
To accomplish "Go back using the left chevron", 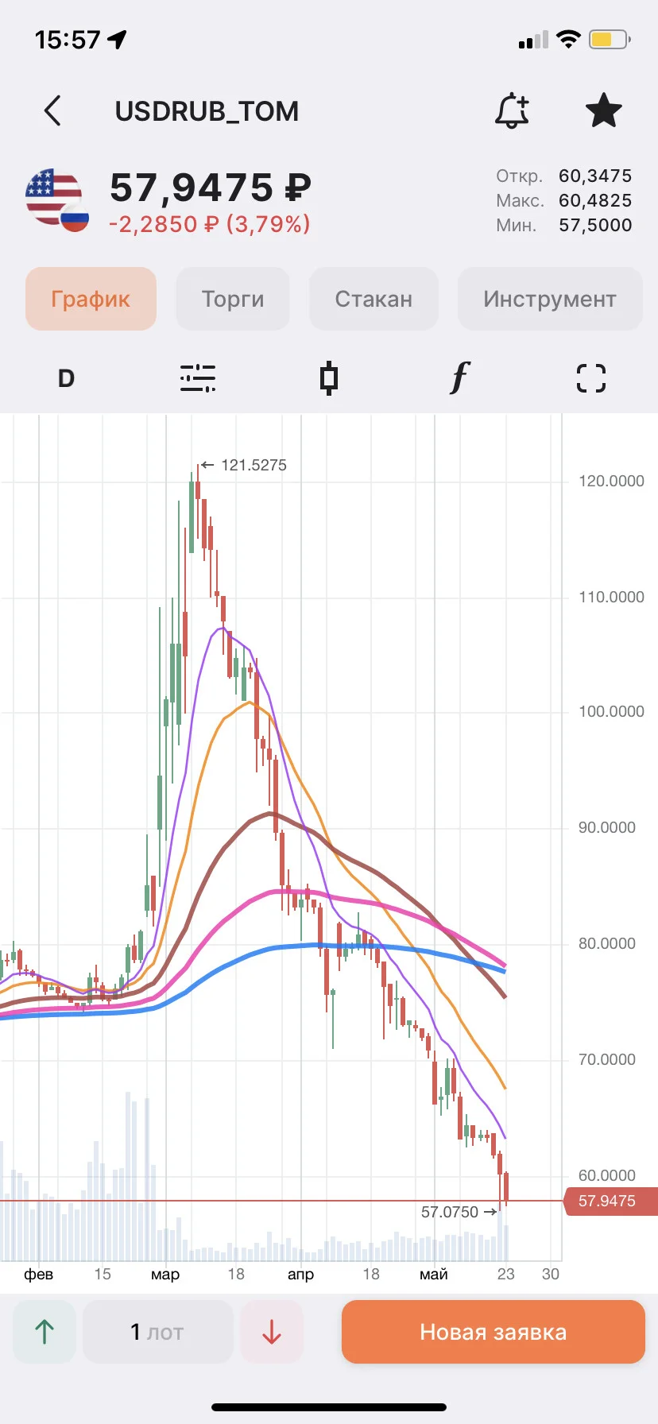I will point(52,111).
